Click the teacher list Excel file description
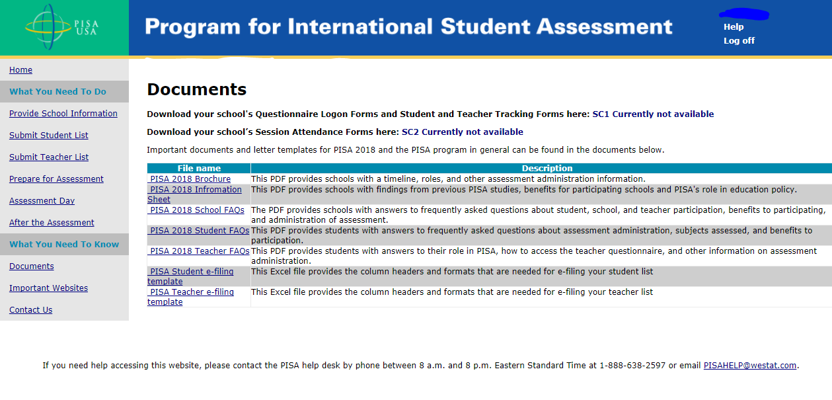The image size is (832, 400). [452, 292]
